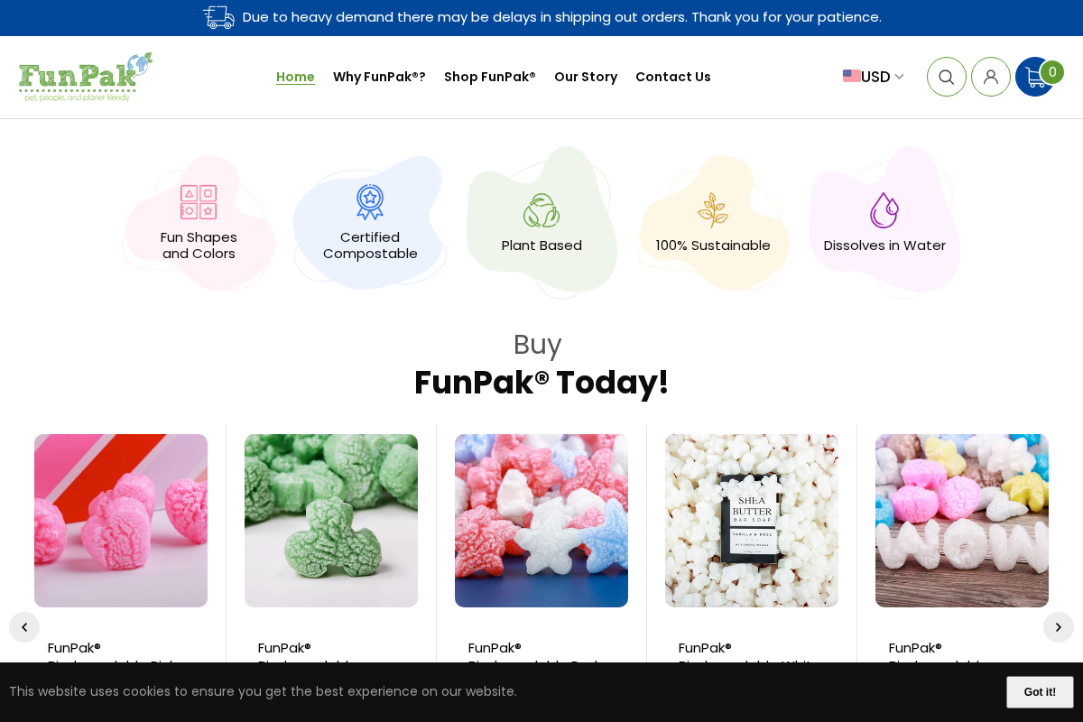Go back with the carousel left arrow

point(24,626)
